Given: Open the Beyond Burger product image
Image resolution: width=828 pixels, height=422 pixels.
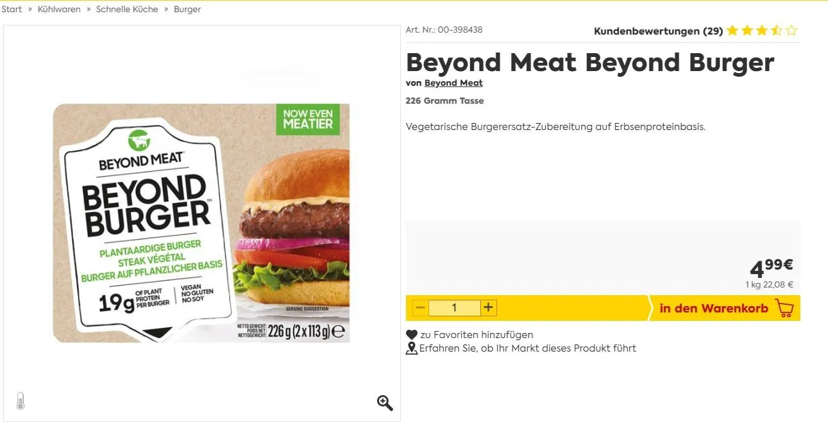Looking at the screenshot, I should coord(201,223).
